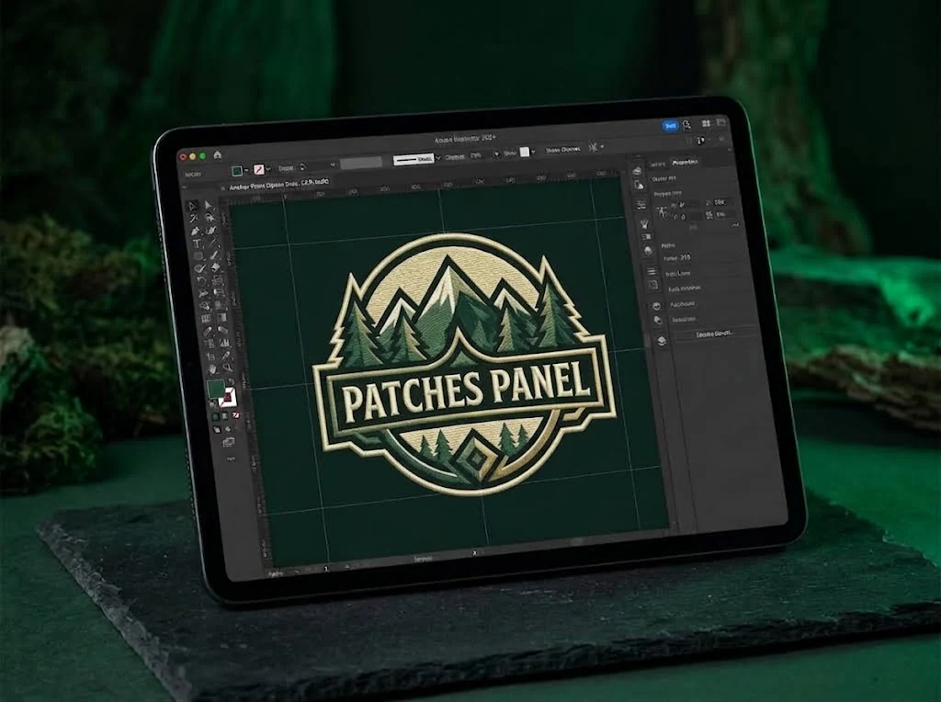This screenshot has height=702, width=941.
Task: Open the arrange documents grid icon
Action: point(707,124)
